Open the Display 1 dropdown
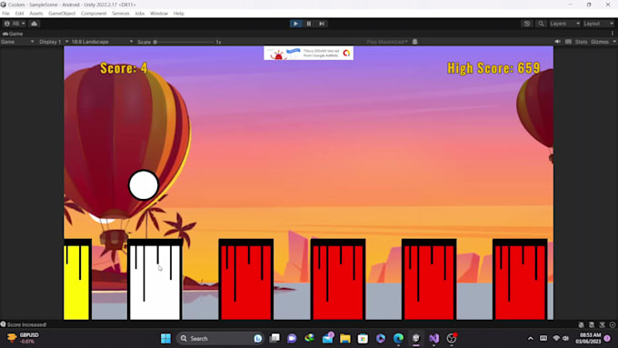 coord(54,42)
